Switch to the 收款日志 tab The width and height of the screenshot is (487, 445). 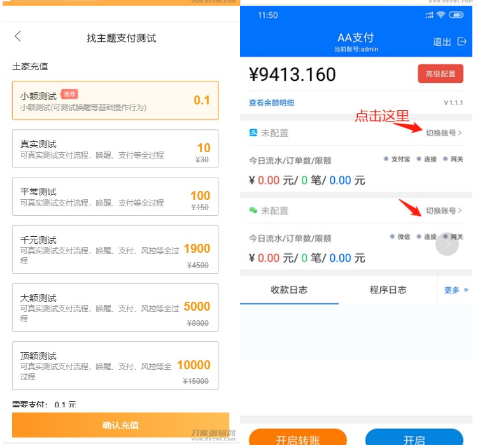tap(289, 290)
